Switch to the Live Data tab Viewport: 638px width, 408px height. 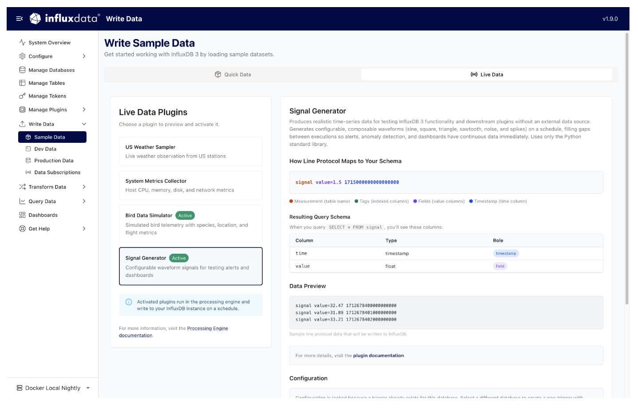click(x=487, y=75)
